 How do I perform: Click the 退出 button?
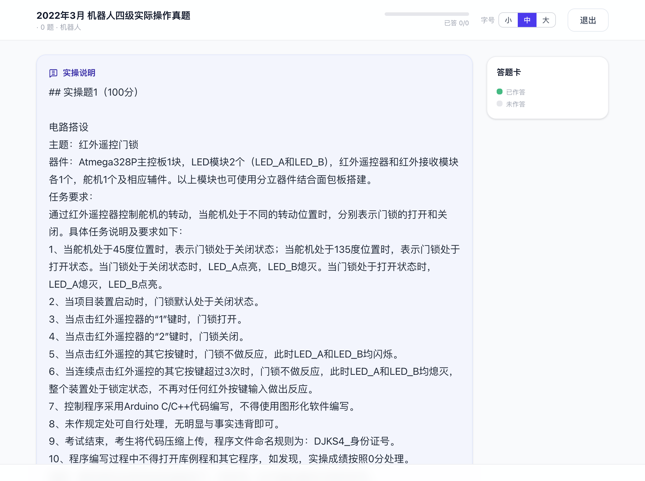588,20
